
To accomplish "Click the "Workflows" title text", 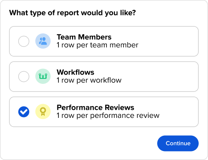I will tap(76, 72).
